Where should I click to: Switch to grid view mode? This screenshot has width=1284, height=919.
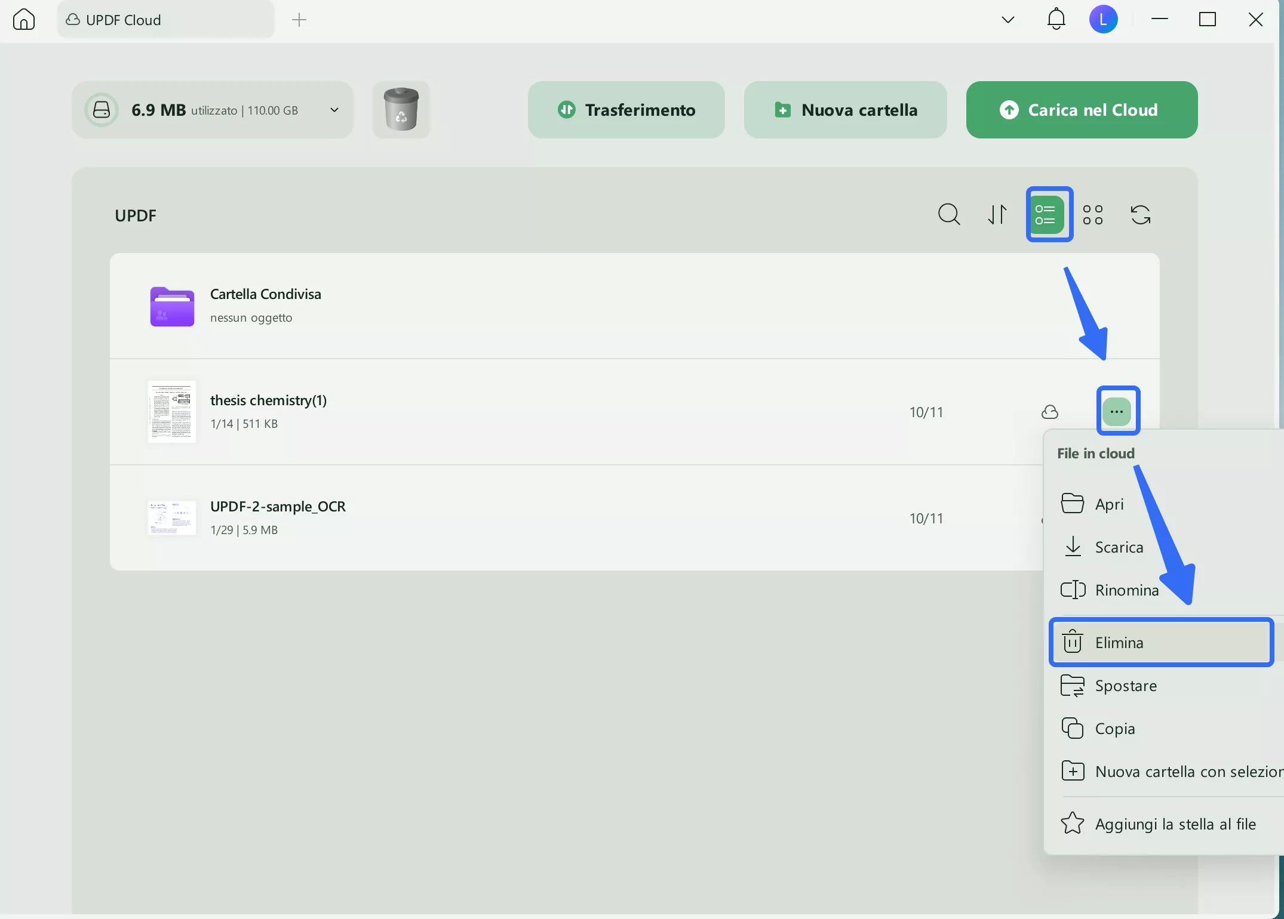coord(1092,214)
